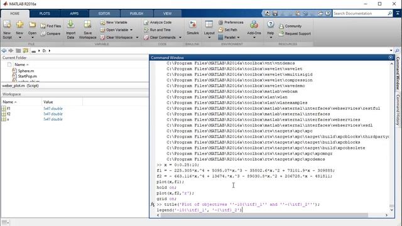Click the Find Files button
402x226 pixels.
point(51,26)
